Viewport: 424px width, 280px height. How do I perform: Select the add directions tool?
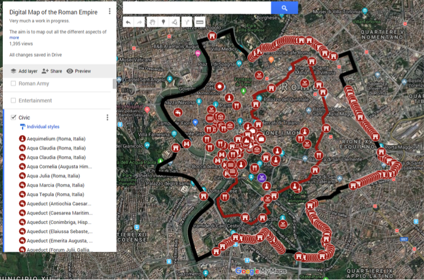pyautogui.click(x=187, y=22)
